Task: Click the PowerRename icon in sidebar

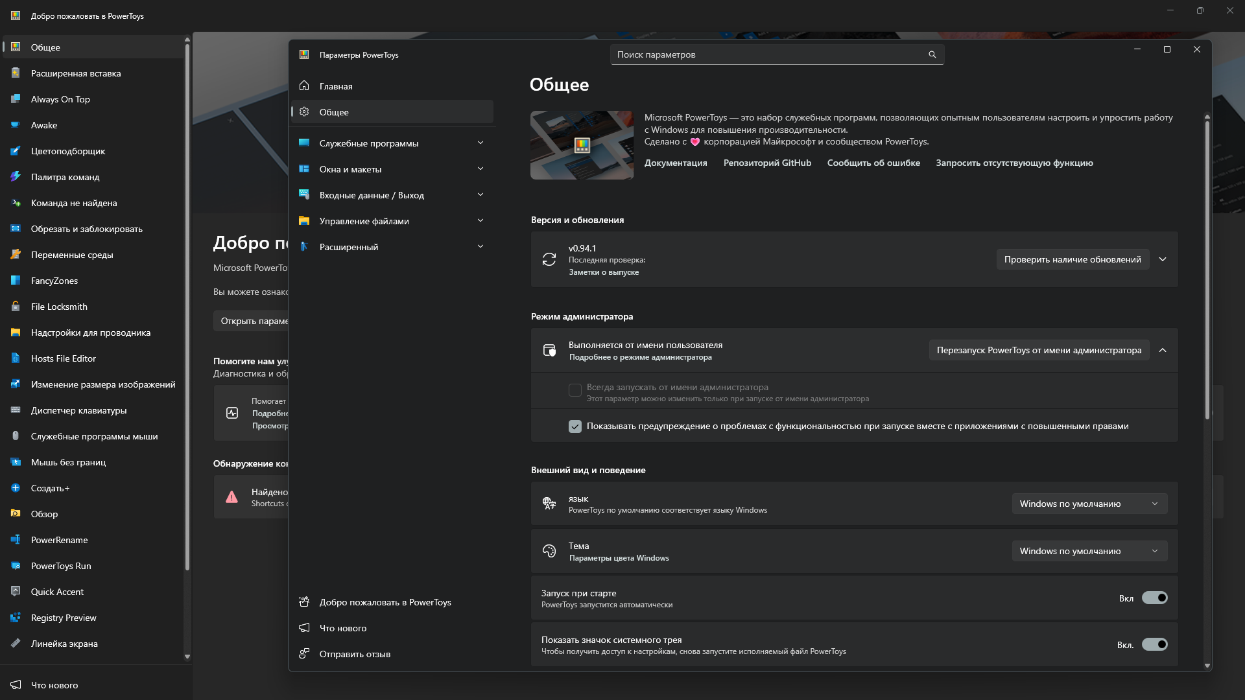Action: (x=16, y=540)
